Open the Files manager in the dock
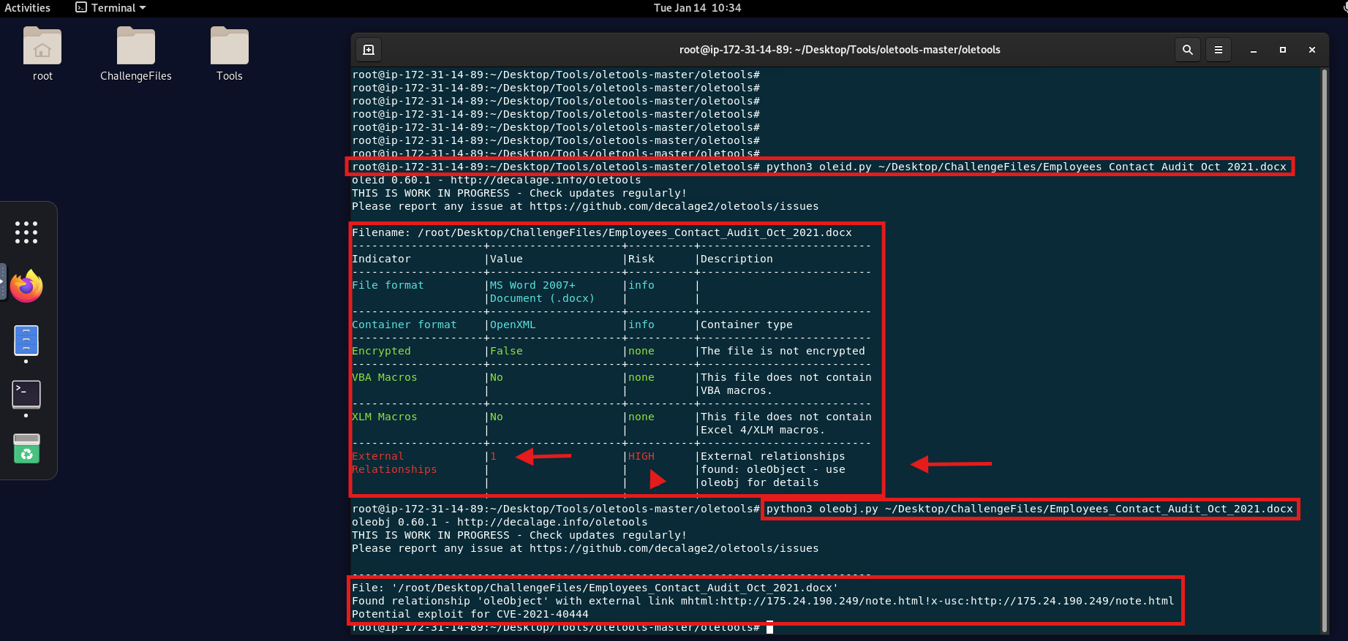1348x641 pixels. coord(26,341)
